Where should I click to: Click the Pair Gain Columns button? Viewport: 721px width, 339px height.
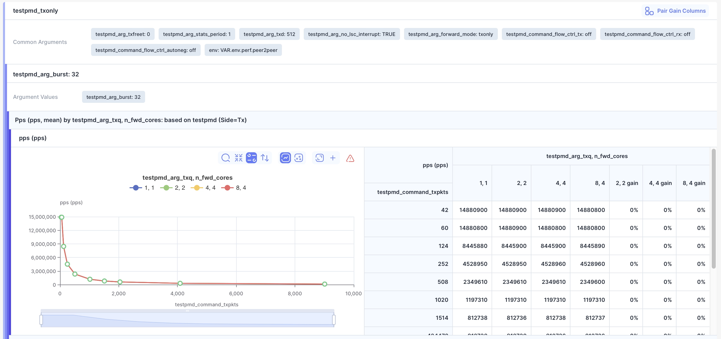(x=675, y=11)
